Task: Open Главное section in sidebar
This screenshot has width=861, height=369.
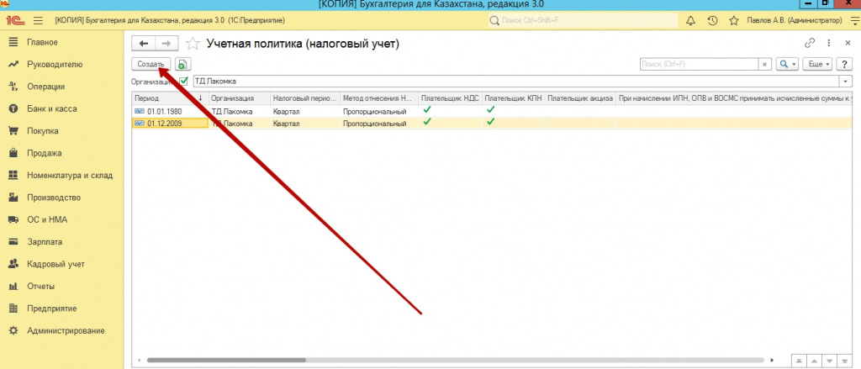Action: point(42,42)
